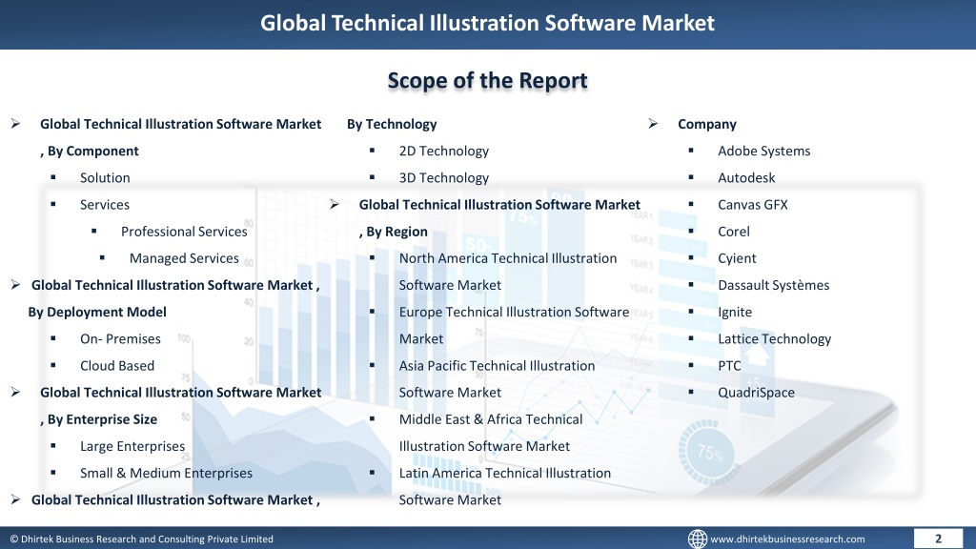The height and width of the screenshot is (549, 976).
Task: Click the Dhirtek Business Research copyright text
Action: pos(141,539)
